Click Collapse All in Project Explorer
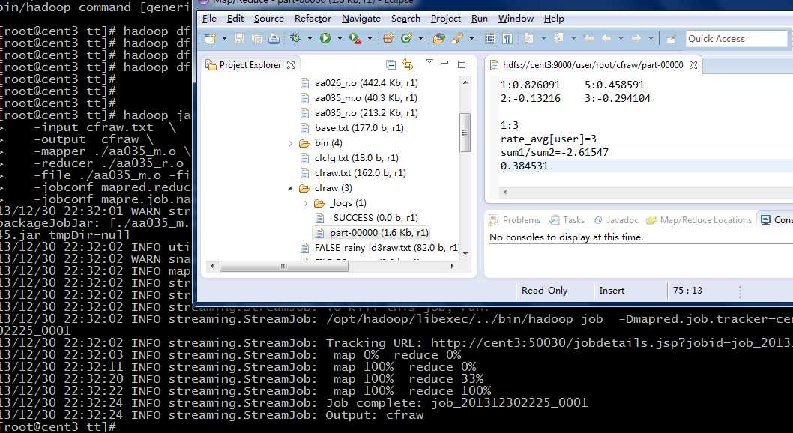Screen dimensions: 793x433 click(391, 64)
